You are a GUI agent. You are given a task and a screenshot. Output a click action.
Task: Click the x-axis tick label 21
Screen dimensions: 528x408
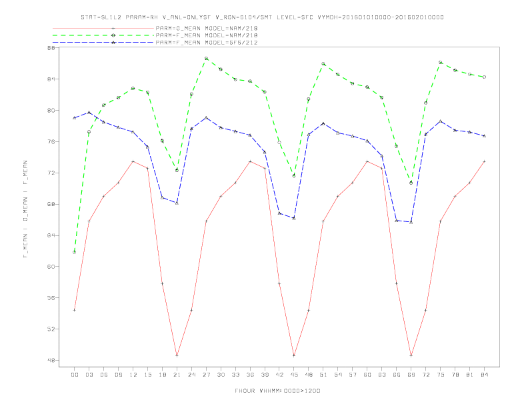pyautogui.click(x=177, y=375)
